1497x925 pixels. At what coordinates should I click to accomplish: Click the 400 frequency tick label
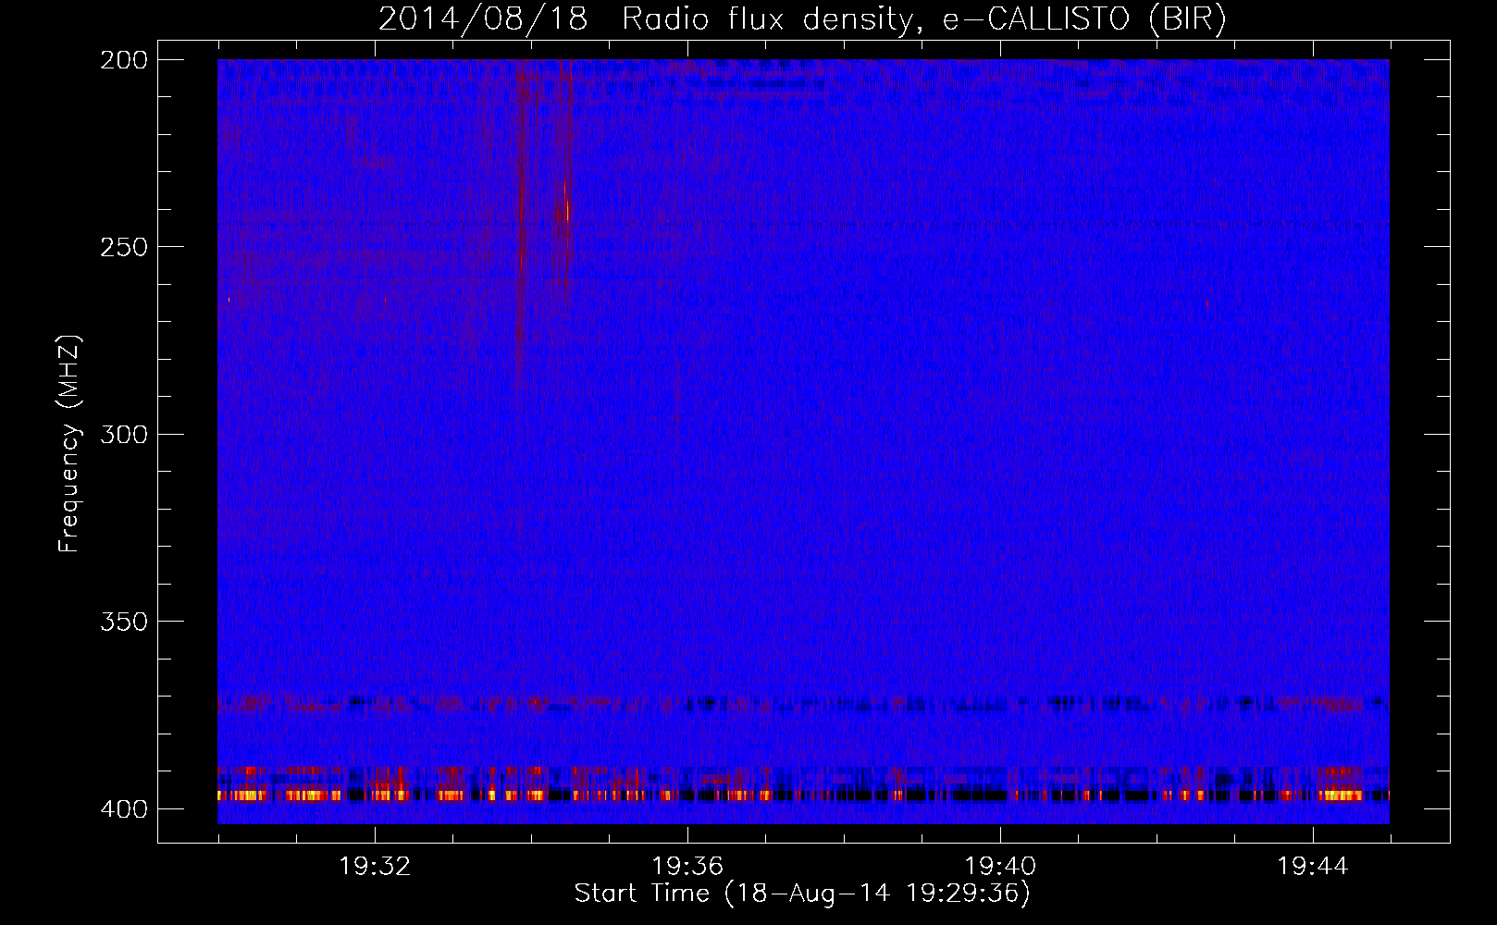[124, 809]
